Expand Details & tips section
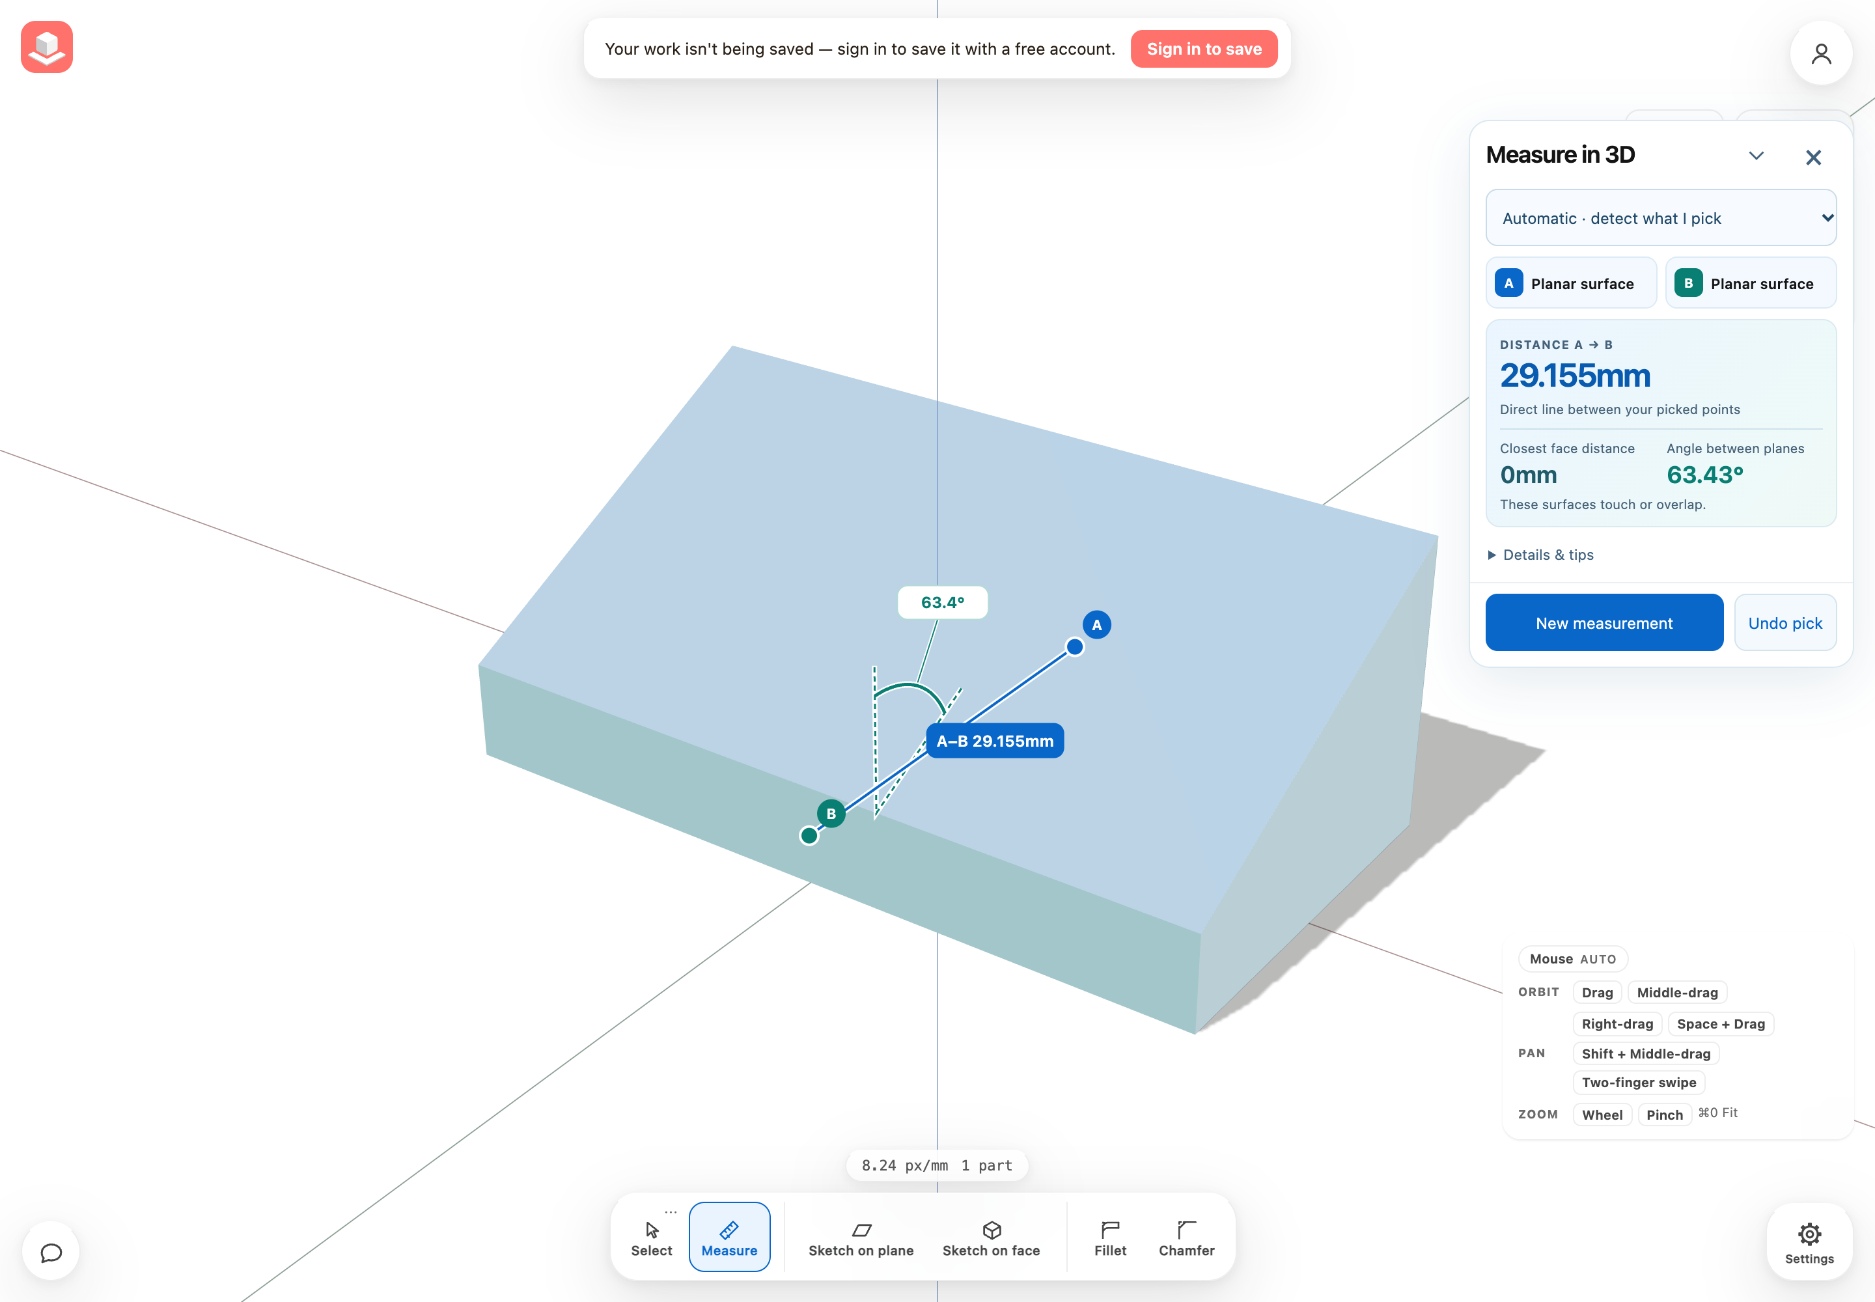This screenshot has height=1302, width=1875. 1540,555
